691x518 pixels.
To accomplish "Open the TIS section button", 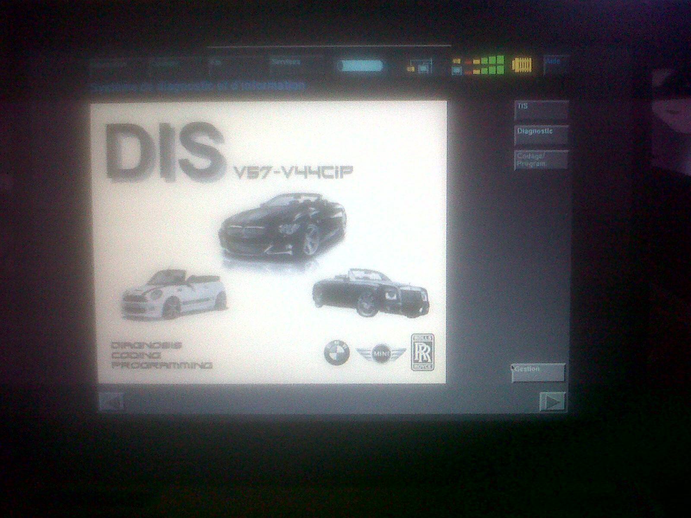I will (541, 111).
